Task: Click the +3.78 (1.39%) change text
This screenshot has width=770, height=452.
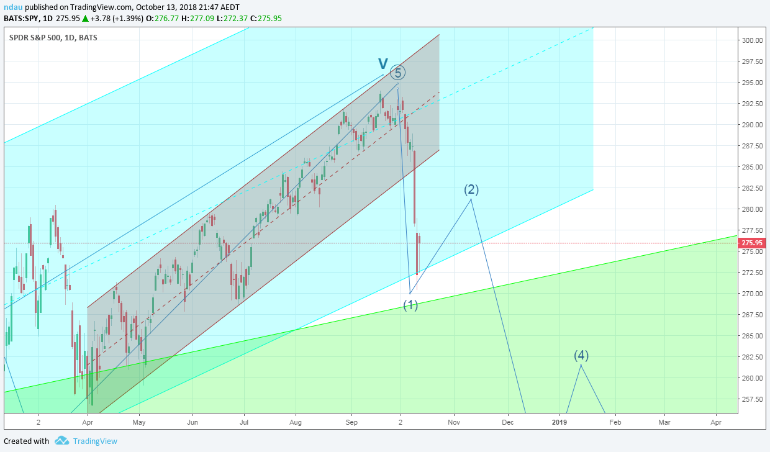Action: (x=117, y=18)
